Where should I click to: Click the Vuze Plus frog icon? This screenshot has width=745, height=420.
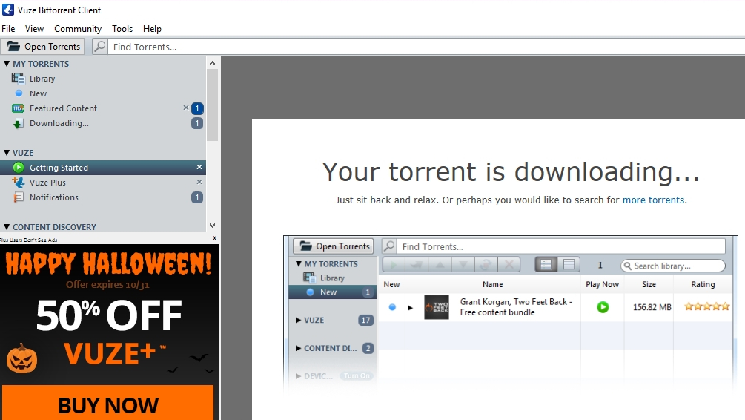(x=18, y=183)
